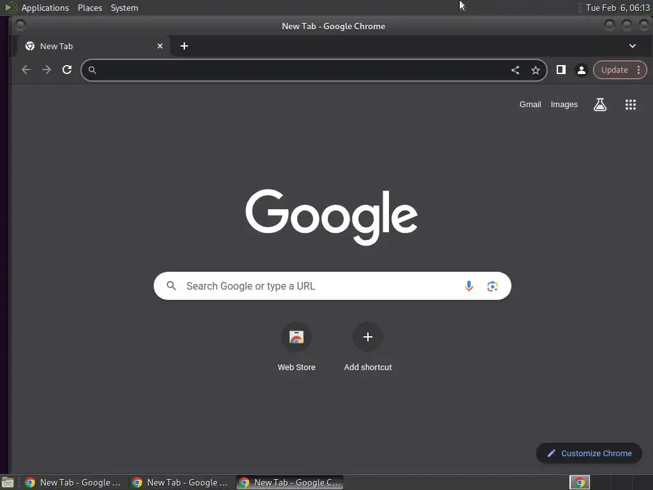
Task: Start voice search with the microphone
Action: pyautogui.click(x=469, y=286)
